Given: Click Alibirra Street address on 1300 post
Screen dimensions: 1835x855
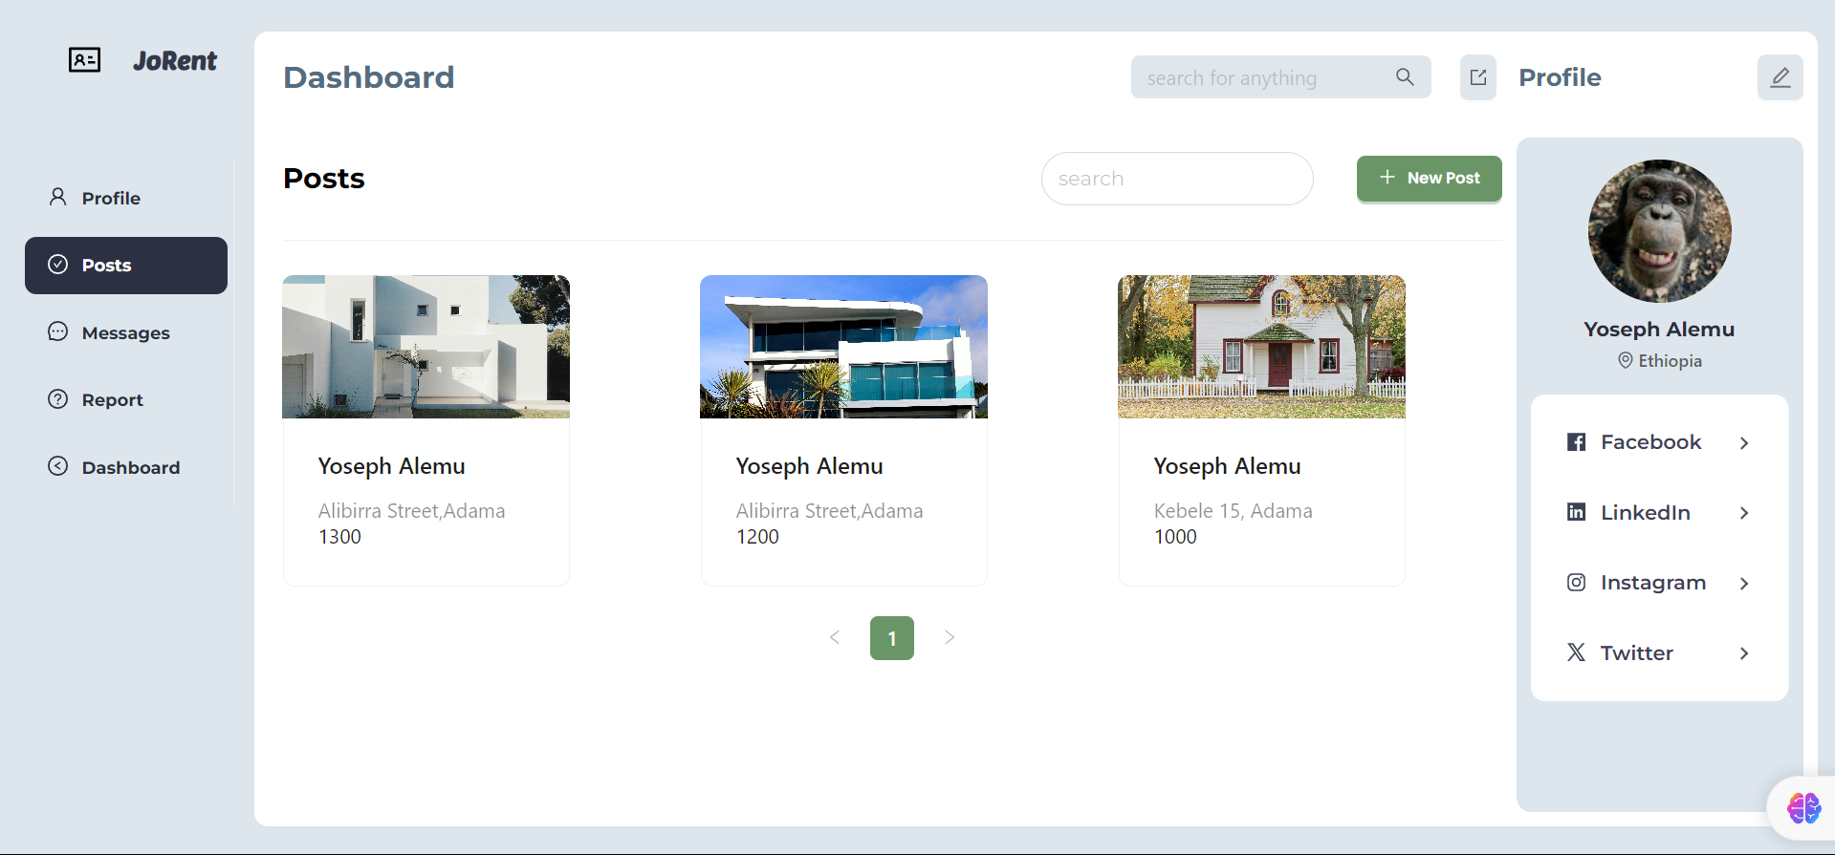Looking at the screenshot, I should (x=412, y=511).
